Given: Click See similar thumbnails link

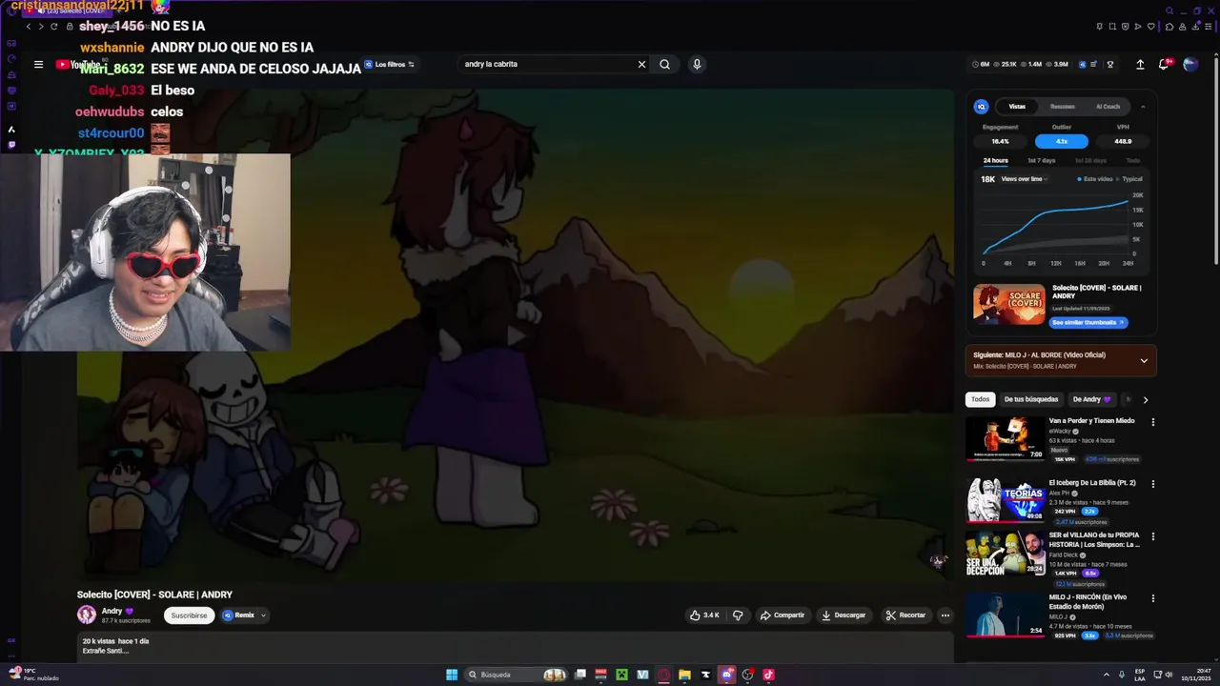Looking at the screenshot, I should coord(1089,323).
